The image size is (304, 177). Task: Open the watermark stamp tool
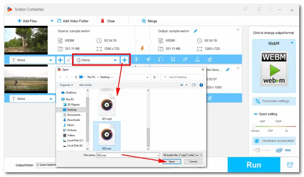(197, 59)
